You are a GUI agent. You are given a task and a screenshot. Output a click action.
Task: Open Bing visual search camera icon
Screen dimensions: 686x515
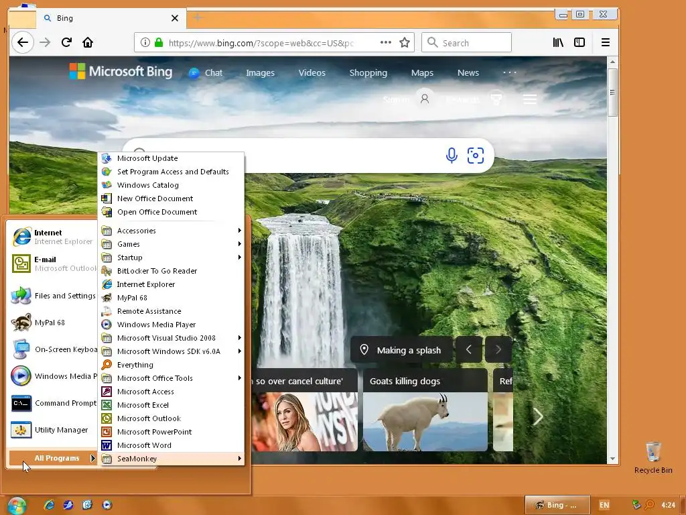476,156
